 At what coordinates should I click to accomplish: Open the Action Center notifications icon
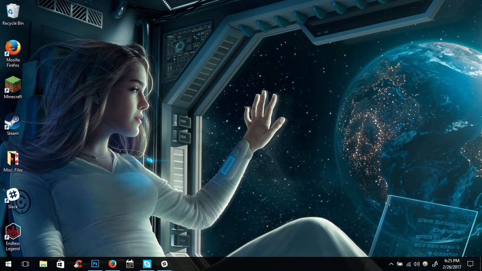[x=470, y=264]
